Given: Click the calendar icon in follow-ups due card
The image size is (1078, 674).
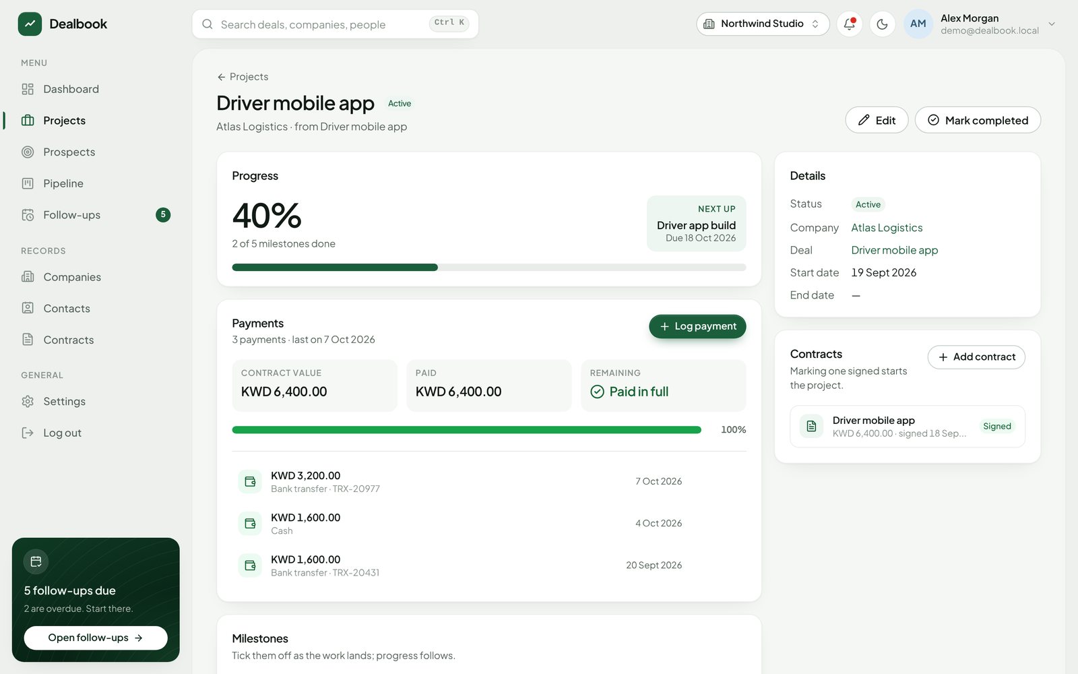Looking at the screenshot, I should 36,561.
